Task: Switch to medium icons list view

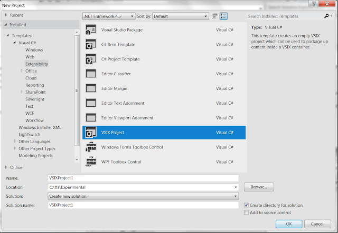Action: pyautogui.click(x=223, y=16)
